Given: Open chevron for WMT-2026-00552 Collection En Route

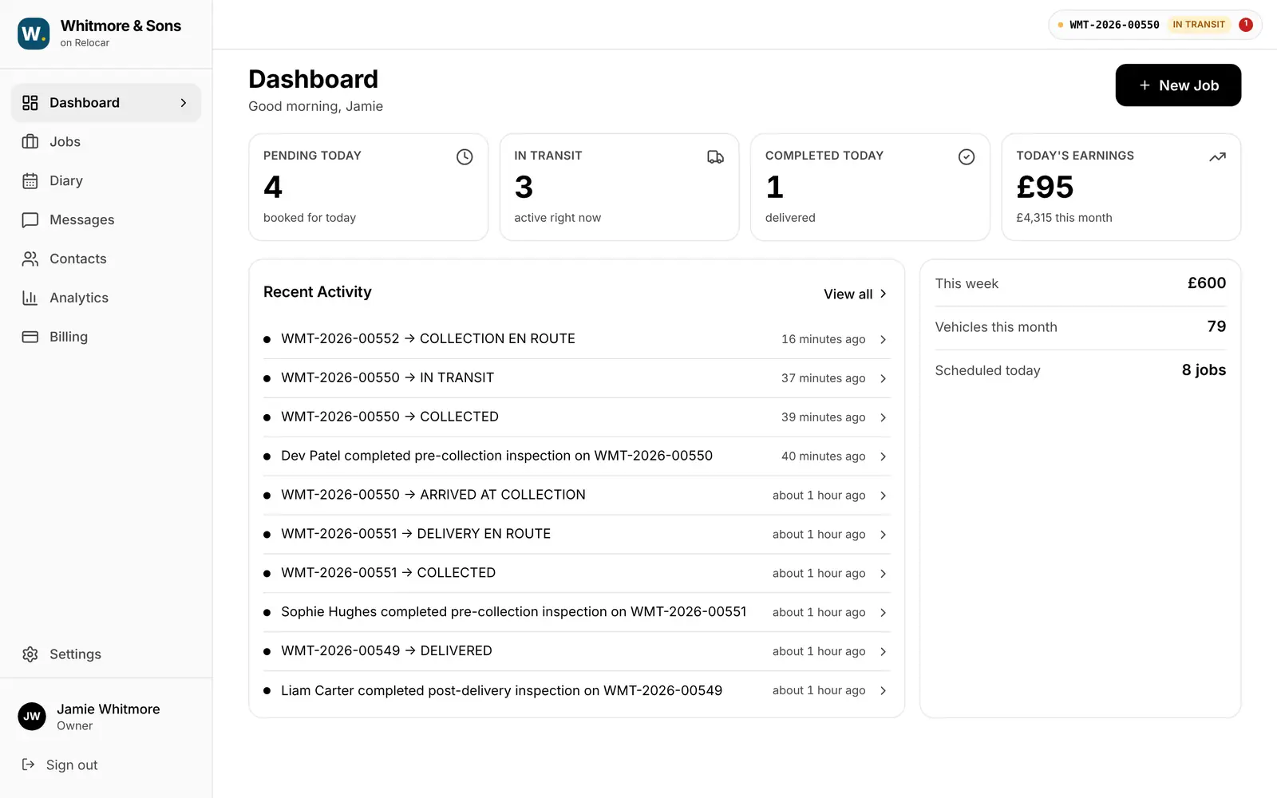Looking at the screenshot, I should click(x=884, y=339).
